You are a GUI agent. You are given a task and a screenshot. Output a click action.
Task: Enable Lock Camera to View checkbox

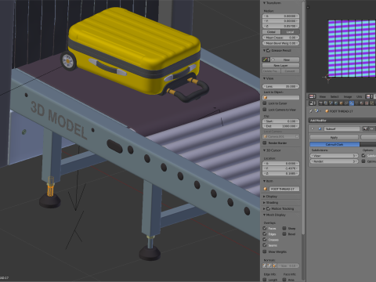[265, 110]
